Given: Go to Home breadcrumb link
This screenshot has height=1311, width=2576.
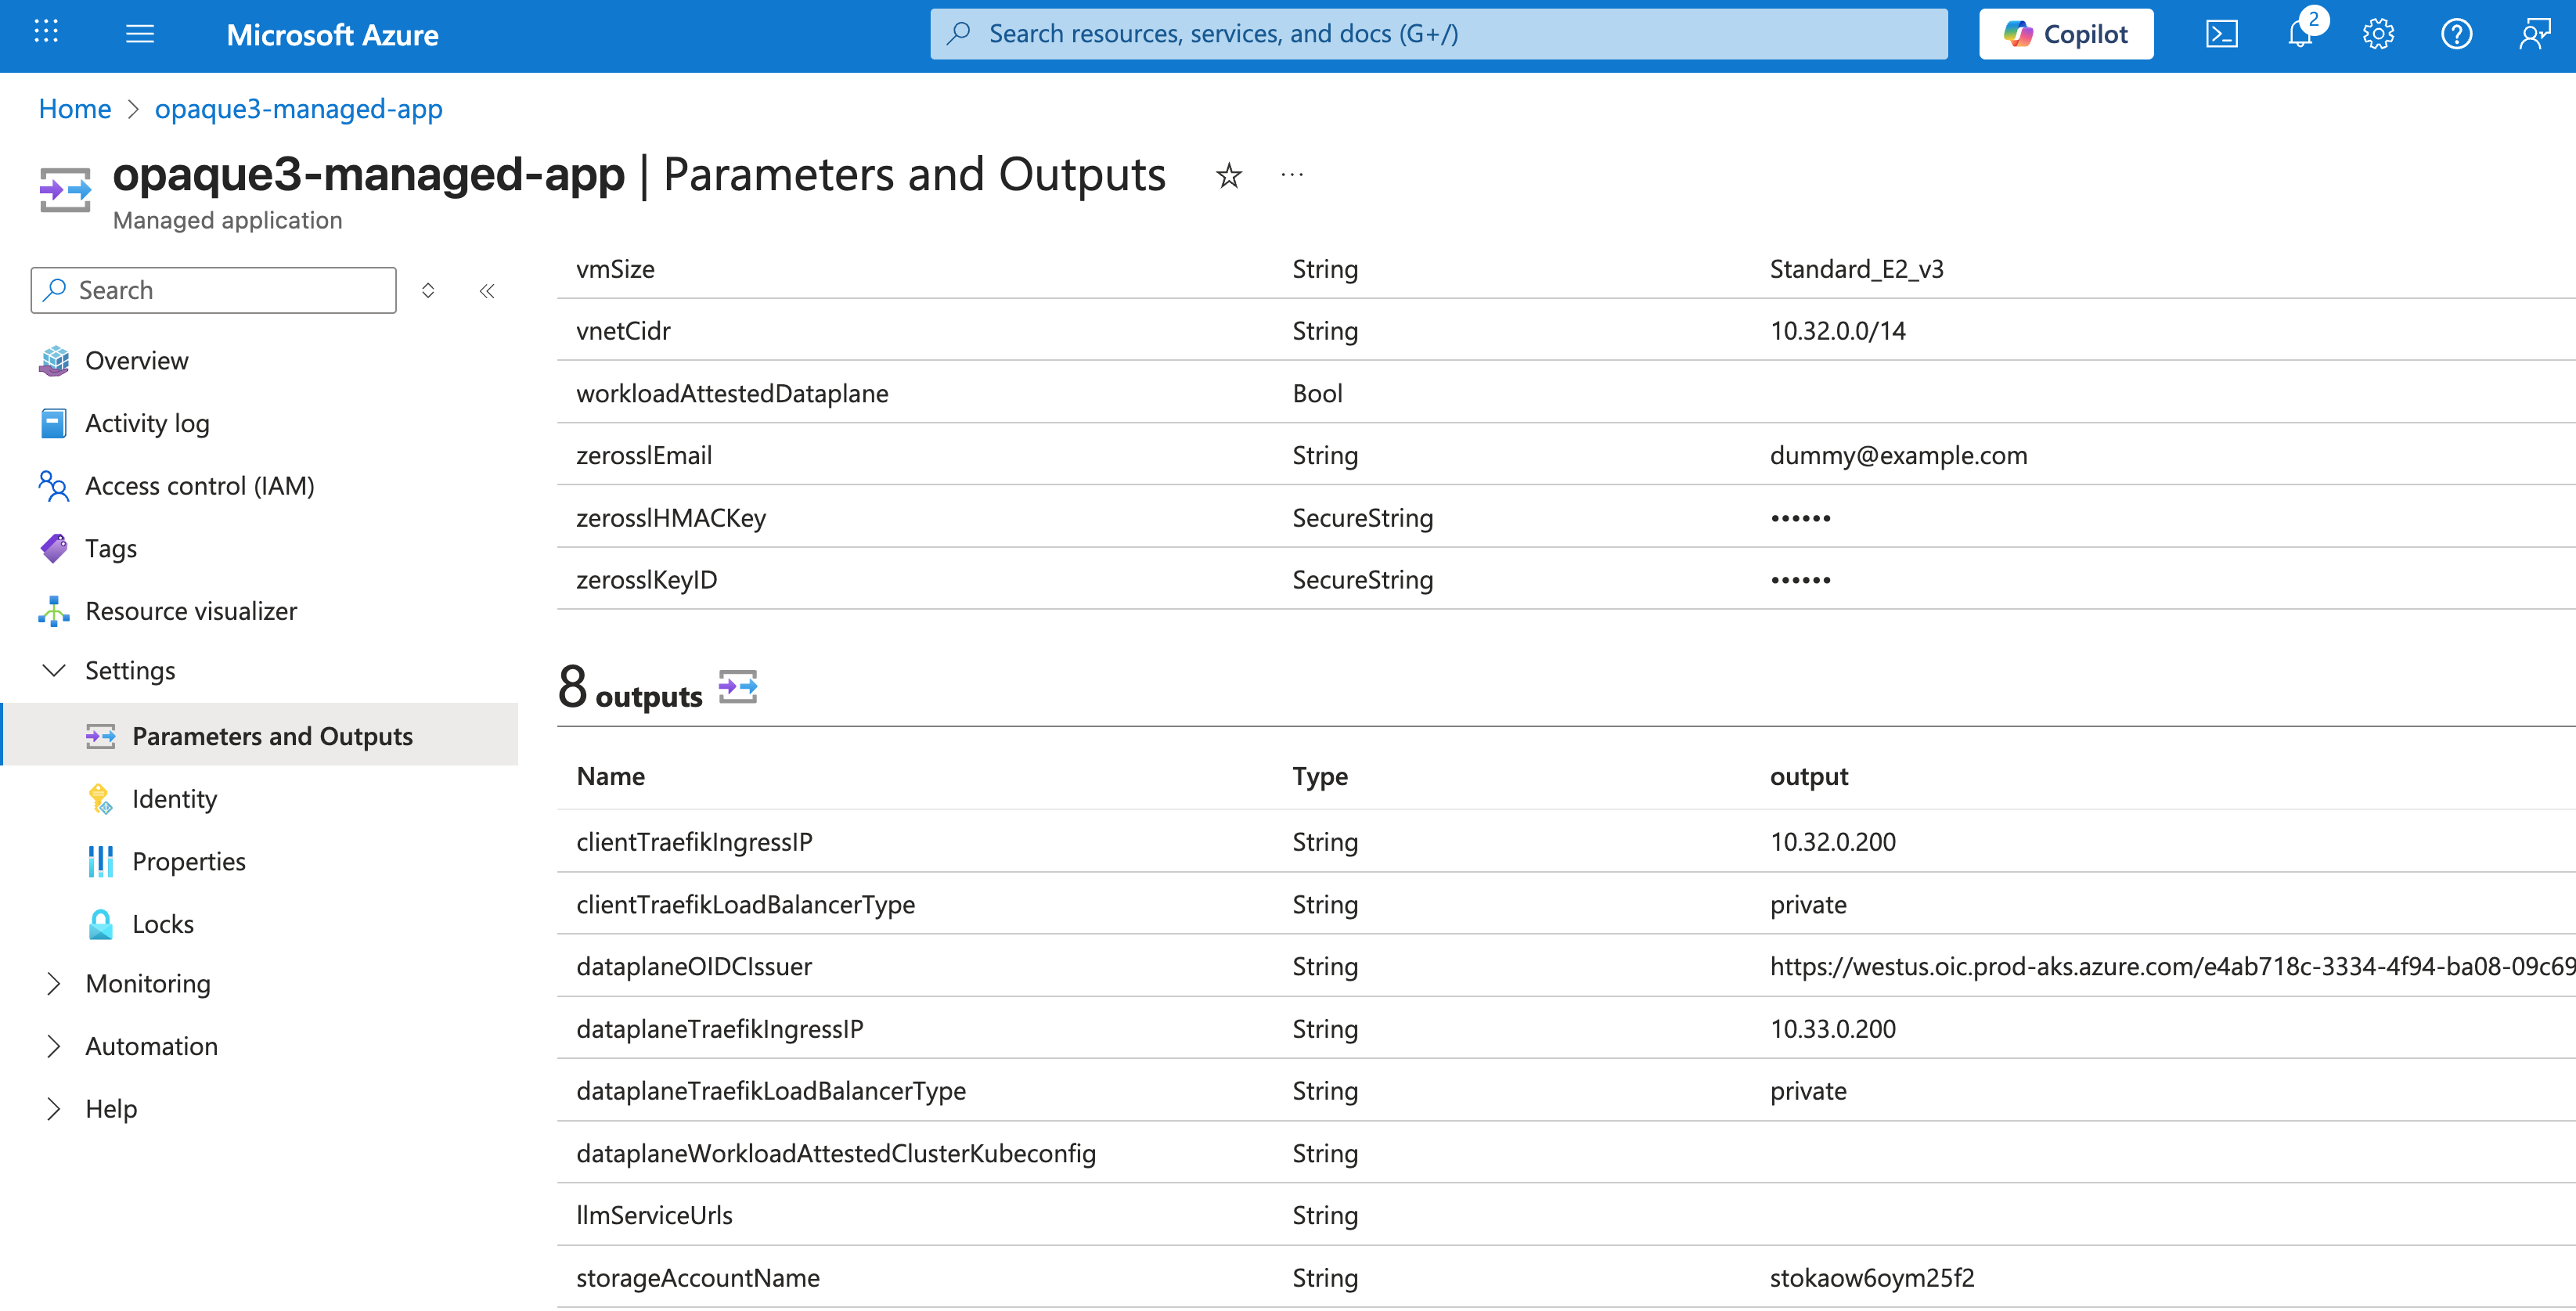Looking at the screenshot, I should (75, 108).
